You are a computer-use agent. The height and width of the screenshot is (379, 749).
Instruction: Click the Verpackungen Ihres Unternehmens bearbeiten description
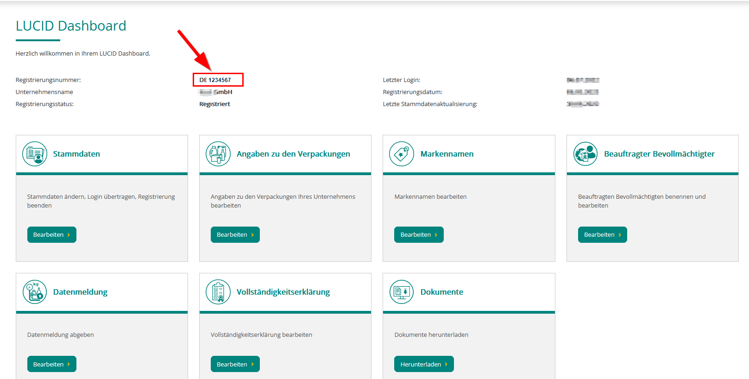[x=283, y=201]
